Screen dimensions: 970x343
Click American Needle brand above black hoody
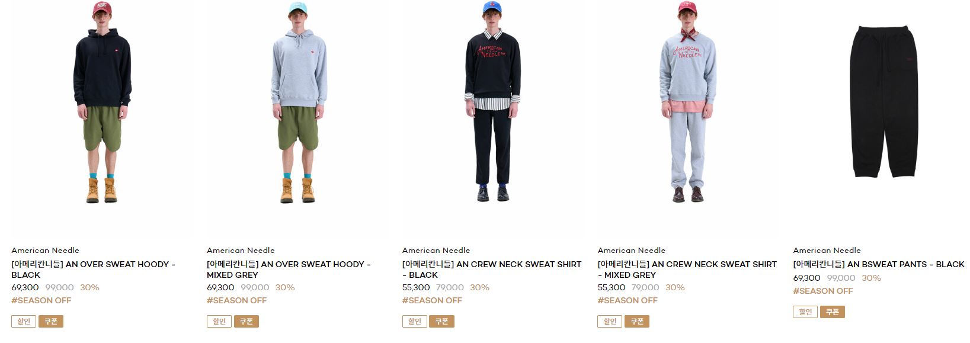(x=45, y=251)
